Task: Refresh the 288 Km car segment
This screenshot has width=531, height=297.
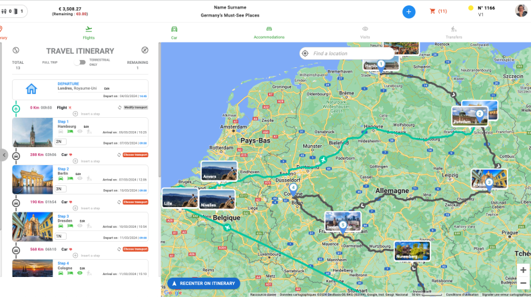Action: pos(119,154)
